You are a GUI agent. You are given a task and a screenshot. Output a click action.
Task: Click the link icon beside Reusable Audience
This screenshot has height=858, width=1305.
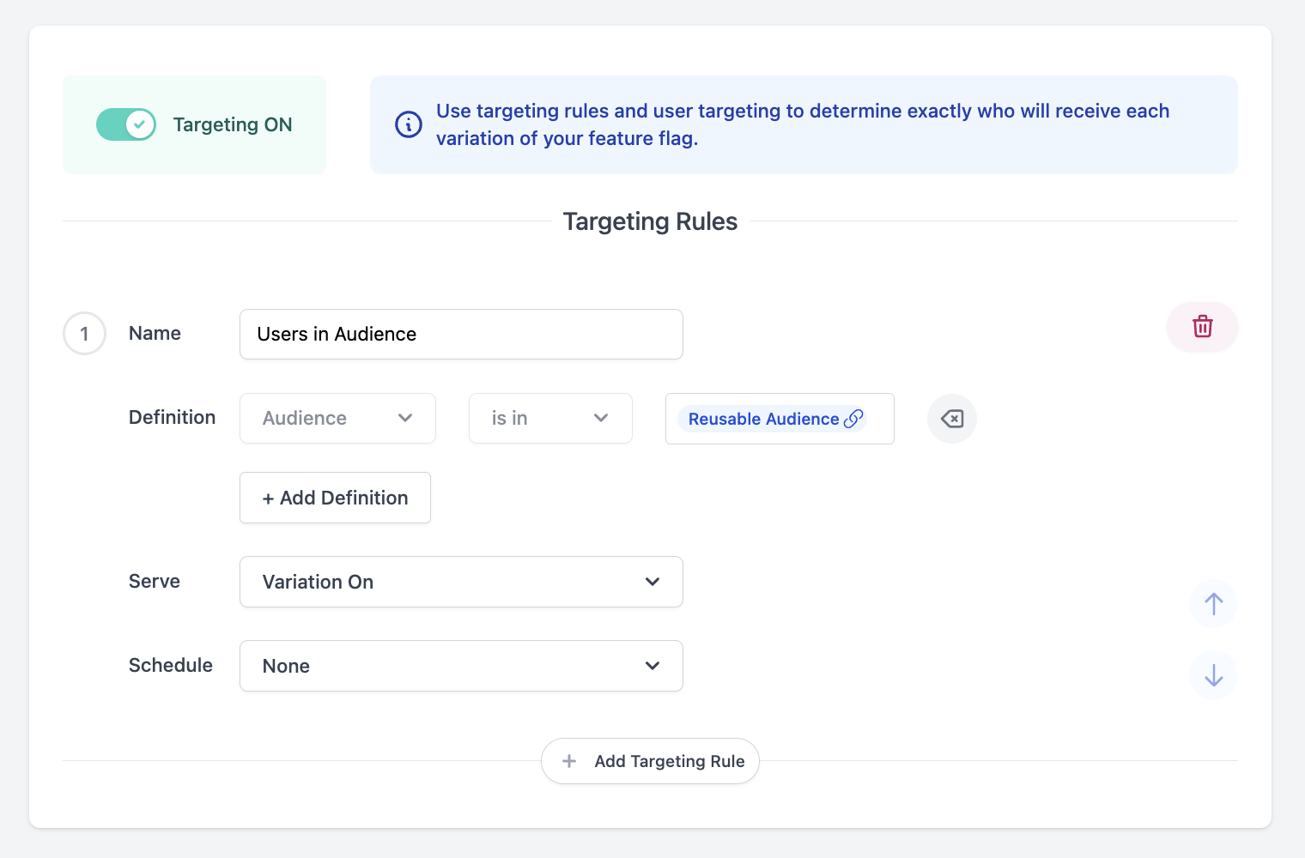point(853,419)
